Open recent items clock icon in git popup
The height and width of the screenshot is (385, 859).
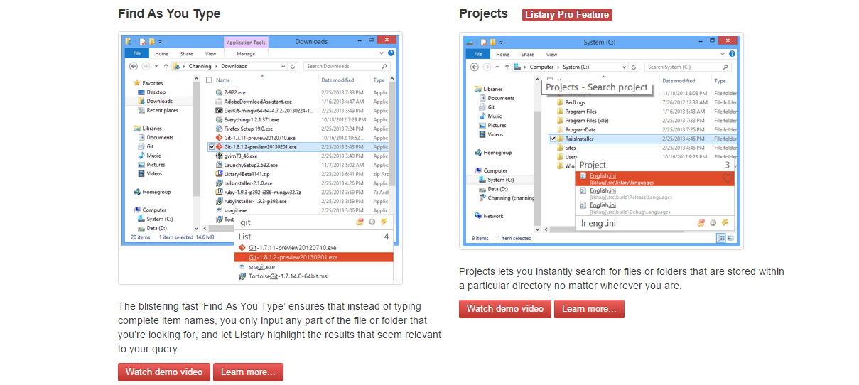[372, 222]
